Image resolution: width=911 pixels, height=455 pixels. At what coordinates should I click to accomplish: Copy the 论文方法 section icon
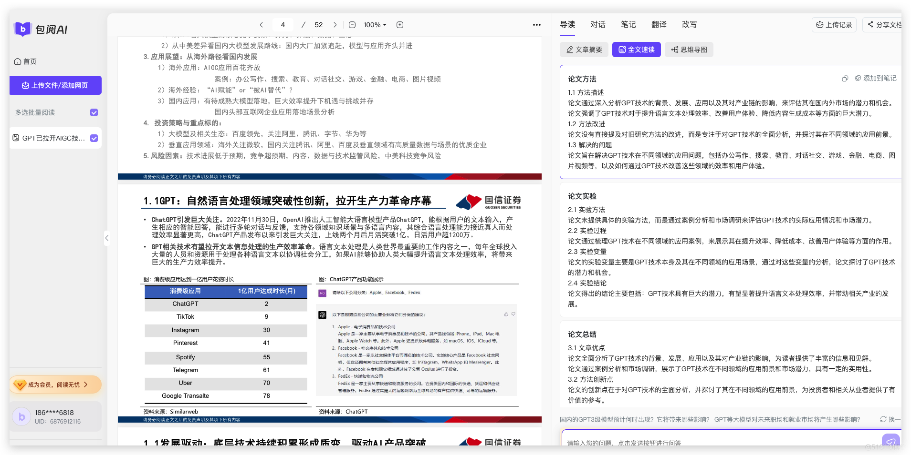[x=845, y=78]
